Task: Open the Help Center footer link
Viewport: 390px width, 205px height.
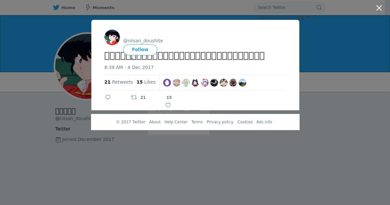Action: coord(176,122)
